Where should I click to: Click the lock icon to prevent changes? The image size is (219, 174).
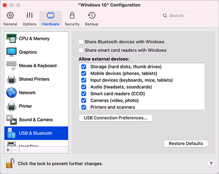pyautogui.click(x=10, y=163)
